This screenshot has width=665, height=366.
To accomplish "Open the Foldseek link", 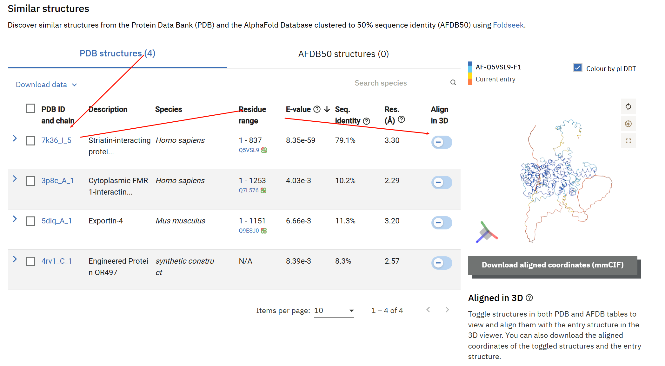I will point(508,25).
